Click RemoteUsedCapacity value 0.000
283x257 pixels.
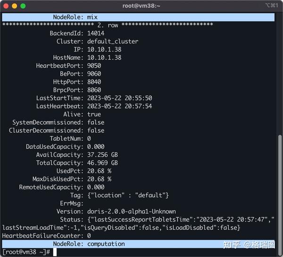[96, 187]
